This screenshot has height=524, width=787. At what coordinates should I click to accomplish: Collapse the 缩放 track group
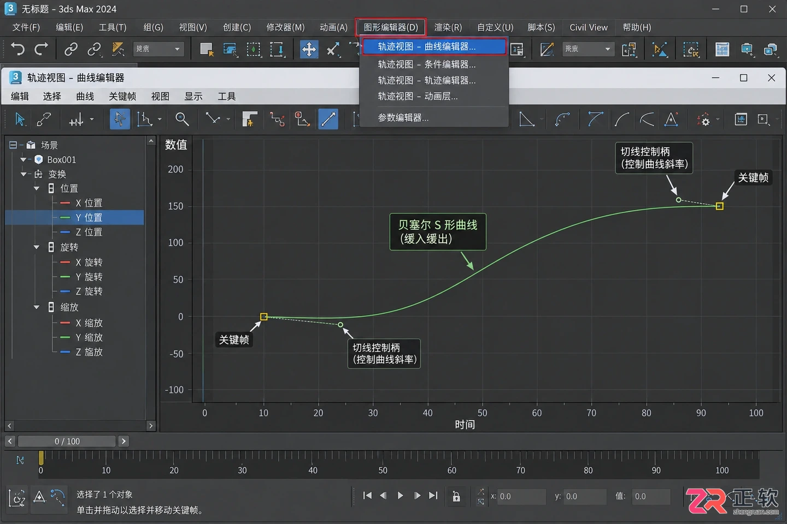tap(37, 307)
